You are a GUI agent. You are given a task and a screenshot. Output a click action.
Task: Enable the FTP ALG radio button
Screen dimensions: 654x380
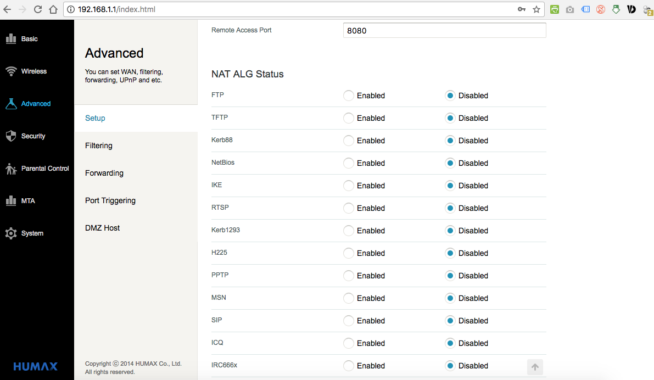pos(349,96)
